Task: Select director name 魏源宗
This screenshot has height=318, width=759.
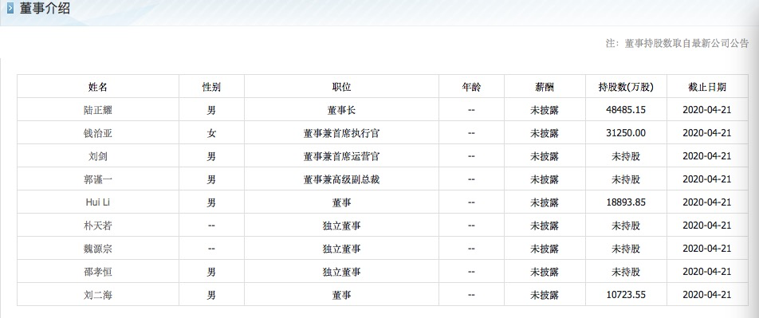Action: coord(98,249)
